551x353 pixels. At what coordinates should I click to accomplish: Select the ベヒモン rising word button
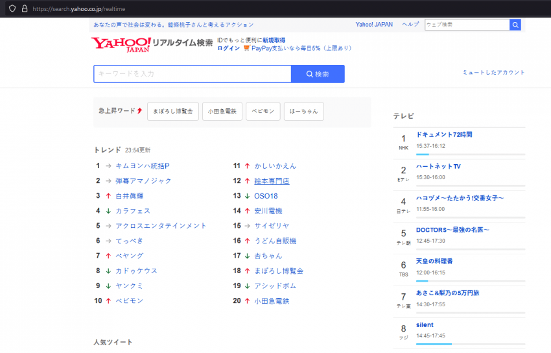[x=263, y=112]
